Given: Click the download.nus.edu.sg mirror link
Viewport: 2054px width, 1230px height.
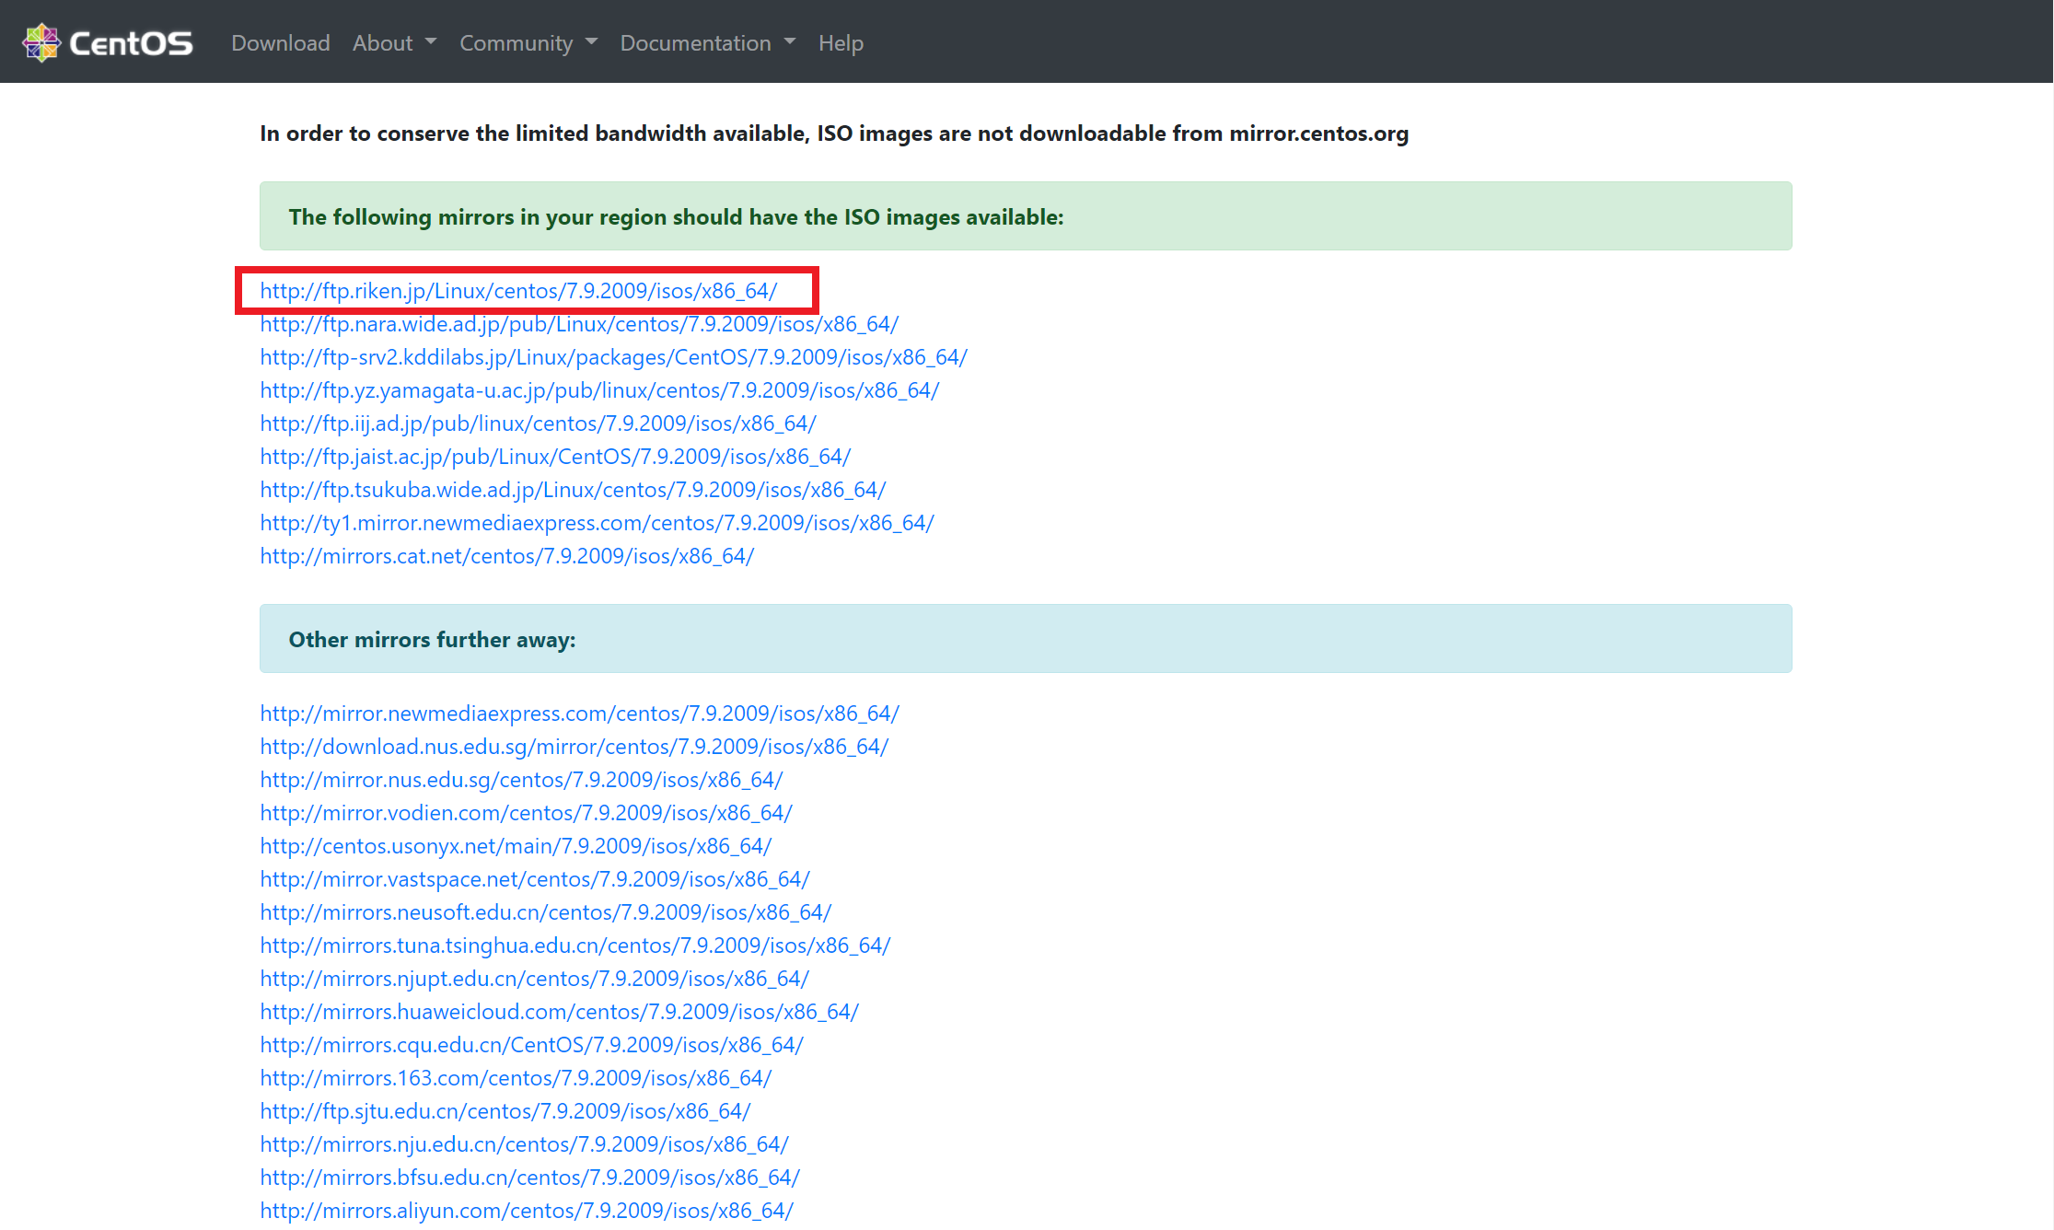Looking at the screenshot, I should click(x=574, y=747).
